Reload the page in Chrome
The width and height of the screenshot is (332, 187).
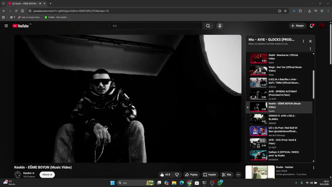pos(16,11)
